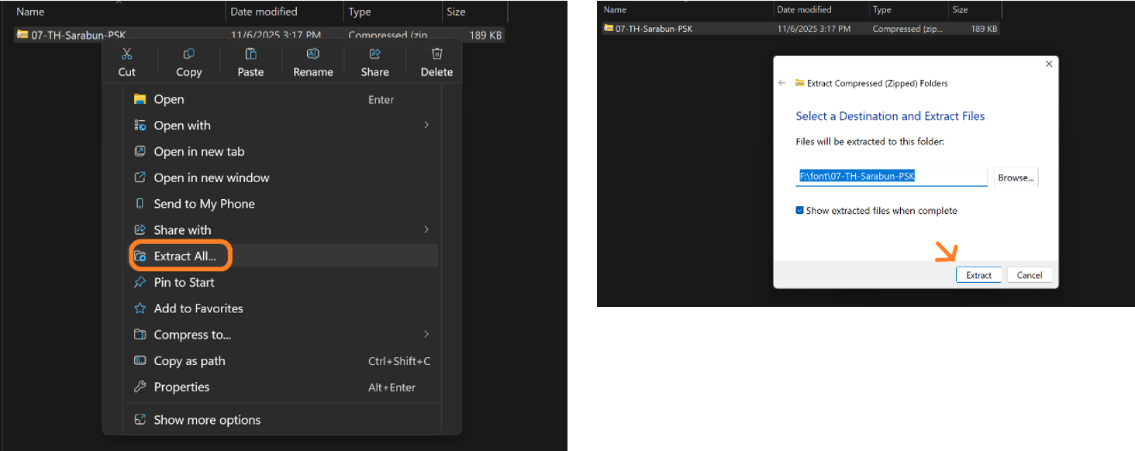
Task: Expand the Share with submenu arrow
Action: [426, 229]
